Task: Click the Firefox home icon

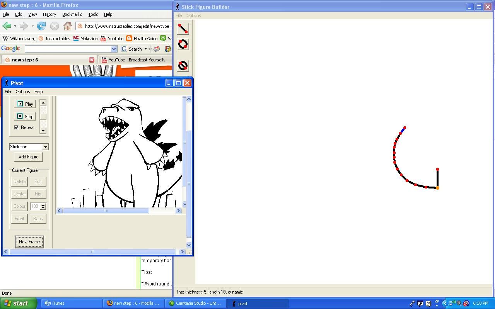Action: click(x=67, y=26)
